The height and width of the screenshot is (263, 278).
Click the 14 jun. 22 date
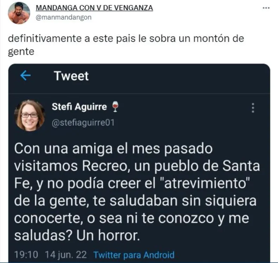coord(66,255)
